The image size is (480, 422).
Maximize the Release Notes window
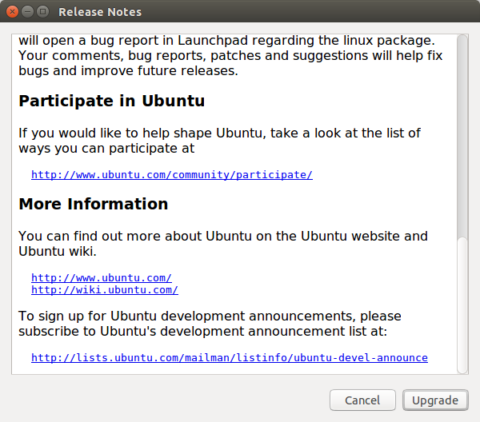pos(43,12)
